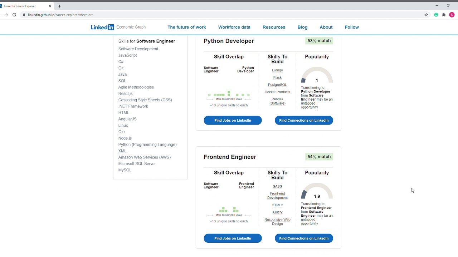Image resolution: width=458 pixels, height=257 pixels.
Task: Click the Docker Products skill link
Action: [x=277, y=92]
